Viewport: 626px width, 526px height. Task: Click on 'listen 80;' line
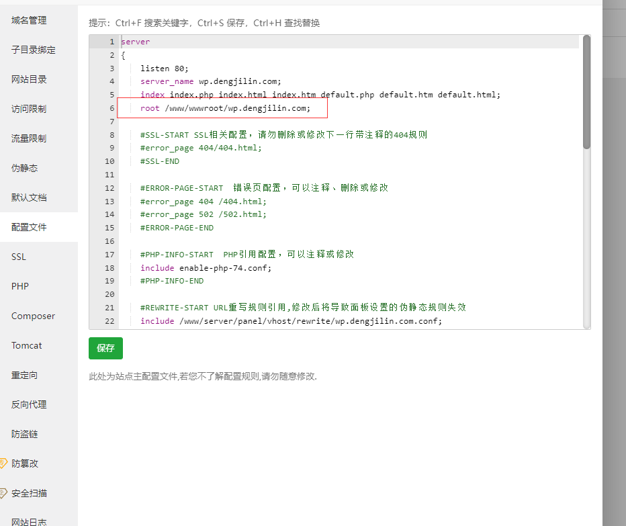coord(164,69)
